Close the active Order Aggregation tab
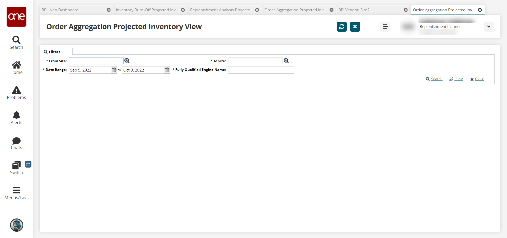Image resolution: width=507 pixels, height=238 pixels. pos(480,10)
